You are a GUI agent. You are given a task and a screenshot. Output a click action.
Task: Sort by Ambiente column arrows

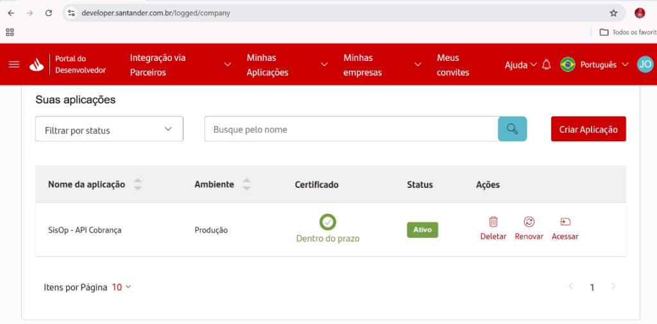click(x=246, y=185)
